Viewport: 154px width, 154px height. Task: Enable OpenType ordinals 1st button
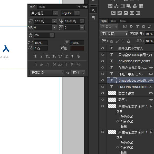pyautogui.click(x=73, y=64)
